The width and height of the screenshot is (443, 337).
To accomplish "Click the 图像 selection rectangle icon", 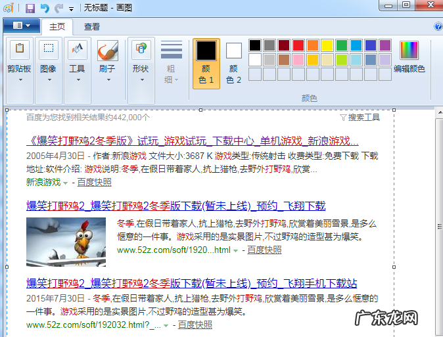I will click(x=49, y=49).
